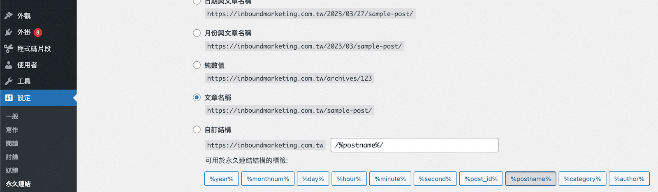Click the red plugin update badge 8
Screen dimensions: 658x192
point(38,32)
